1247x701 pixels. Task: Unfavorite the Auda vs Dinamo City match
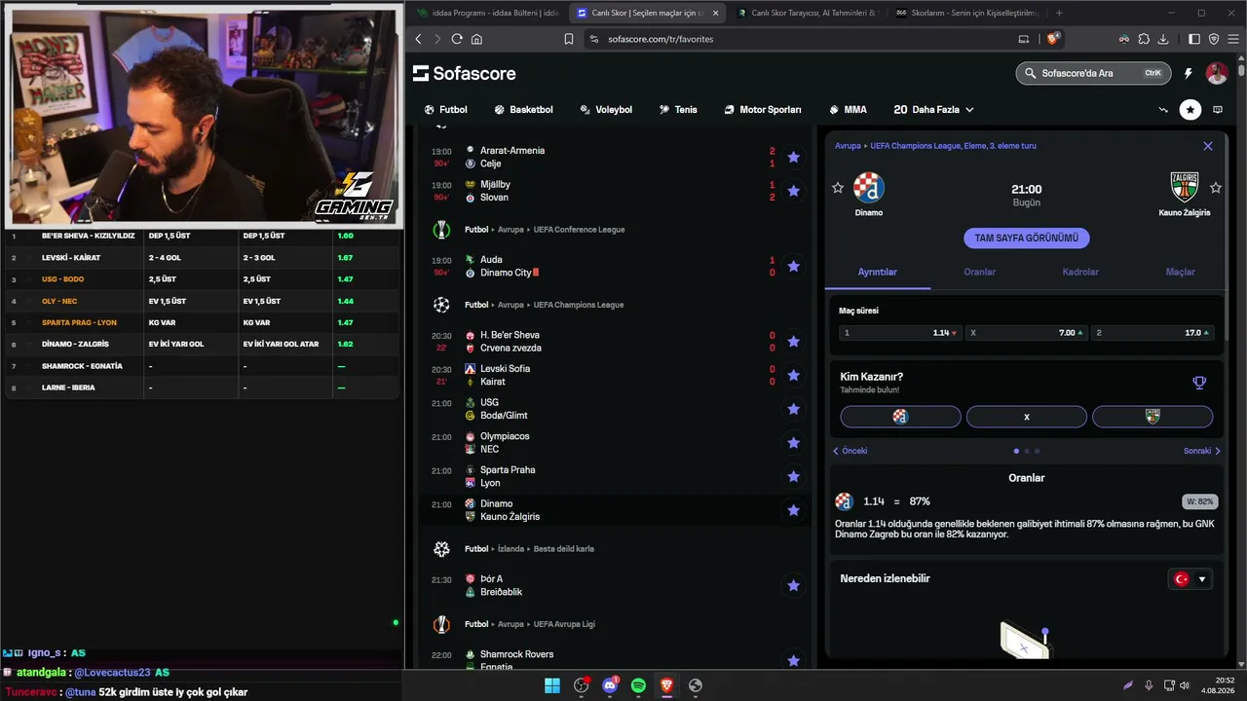793,266
